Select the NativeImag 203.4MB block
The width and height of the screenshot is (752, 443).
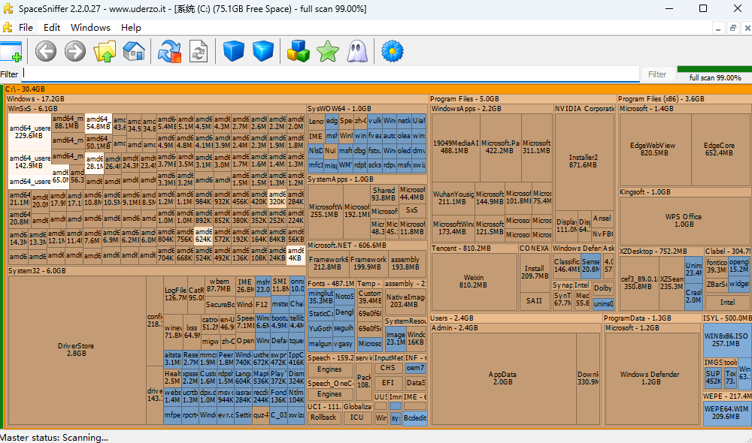pos(405,301)
